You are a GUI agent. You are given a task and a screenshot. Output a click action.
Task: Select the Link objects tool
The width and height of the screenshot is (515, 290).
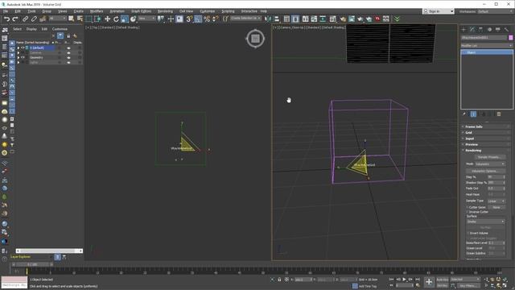tap(25, 19)
